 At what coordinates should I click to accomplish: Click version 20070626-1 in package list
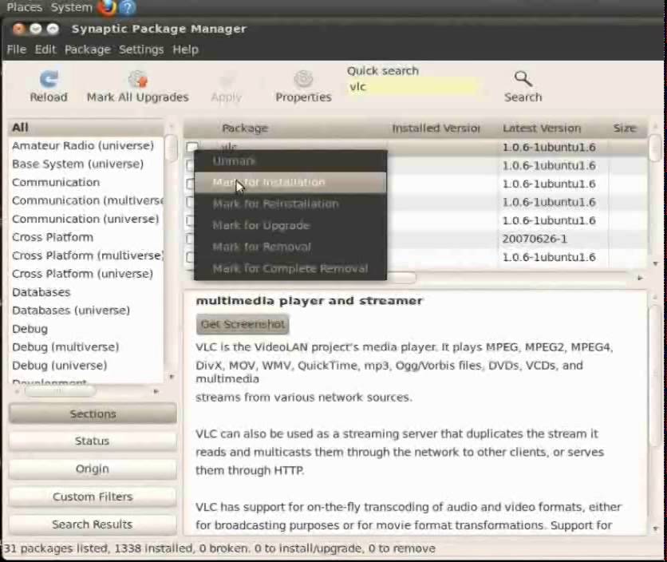pos(535,239)
